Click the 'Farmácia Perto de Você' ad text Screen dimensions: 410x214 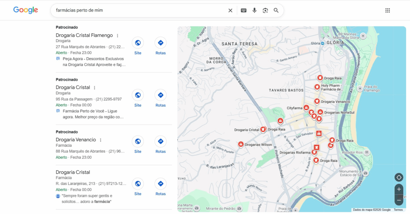click(93, 114)
